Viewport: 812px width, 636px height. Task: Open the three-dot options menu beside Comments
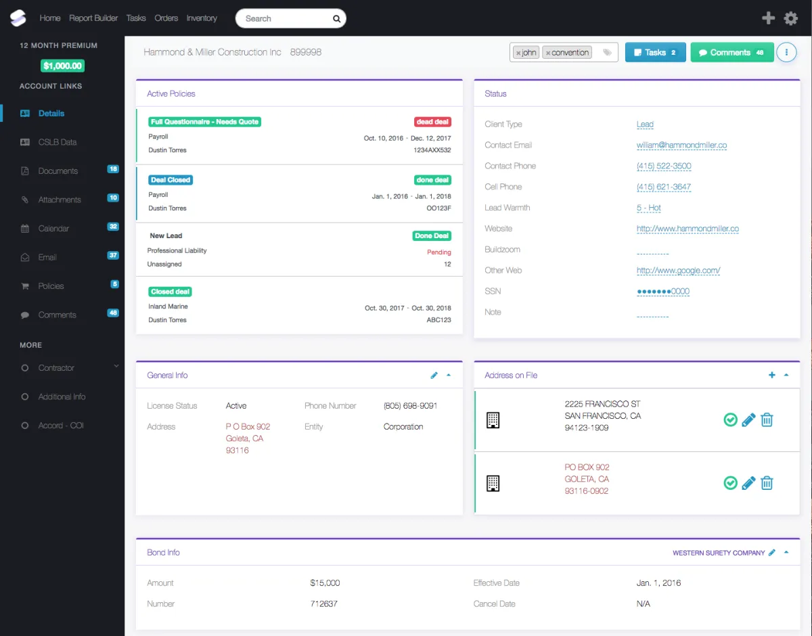(786, 52)
